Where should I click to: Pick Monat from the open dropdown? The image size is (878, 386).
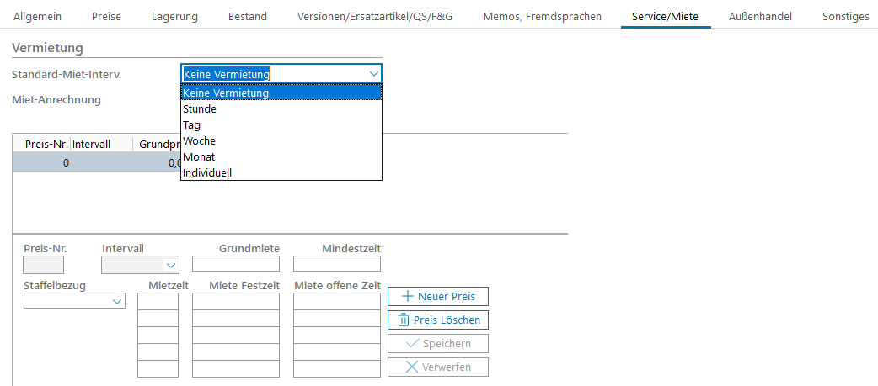click(199, 157)
